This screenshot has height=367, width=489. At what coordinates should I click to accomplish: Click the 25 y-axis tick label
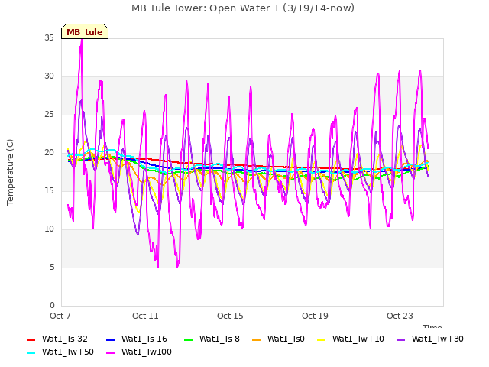49,115
